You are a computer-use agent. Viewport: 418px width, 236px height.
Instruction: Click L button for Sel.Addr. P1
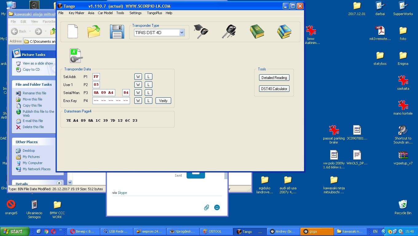148,77
